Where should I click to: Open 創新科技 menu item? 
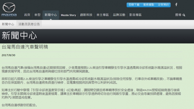coord(86,15)
